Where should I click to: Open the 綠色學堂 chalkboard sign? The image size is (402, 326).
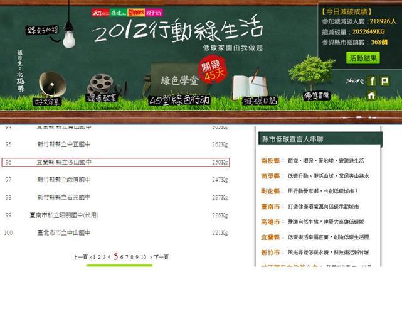[179, 80]
